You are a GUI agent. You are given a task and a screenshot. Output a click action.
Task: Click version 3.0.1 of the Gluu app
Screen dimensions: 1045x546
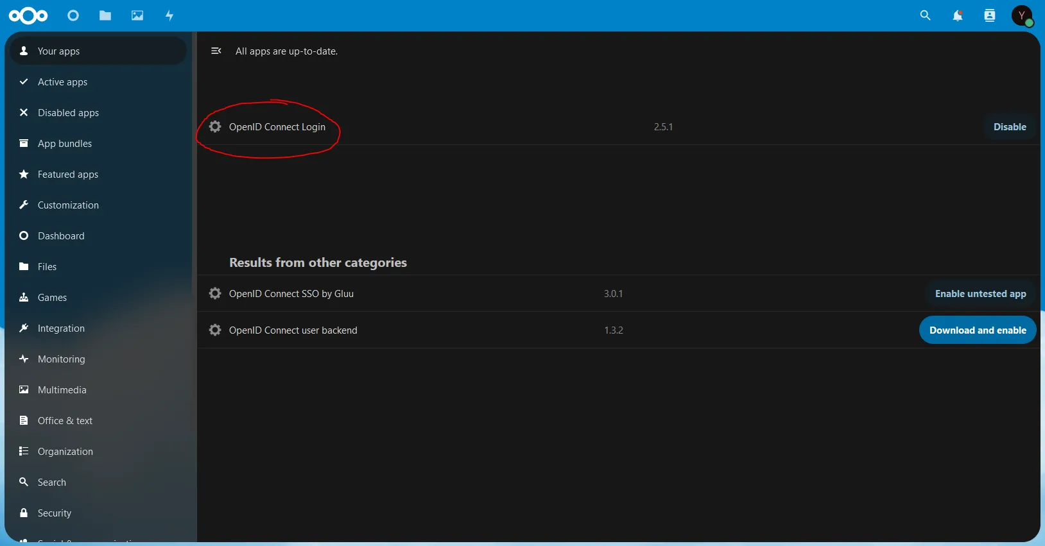pos(613,294)
